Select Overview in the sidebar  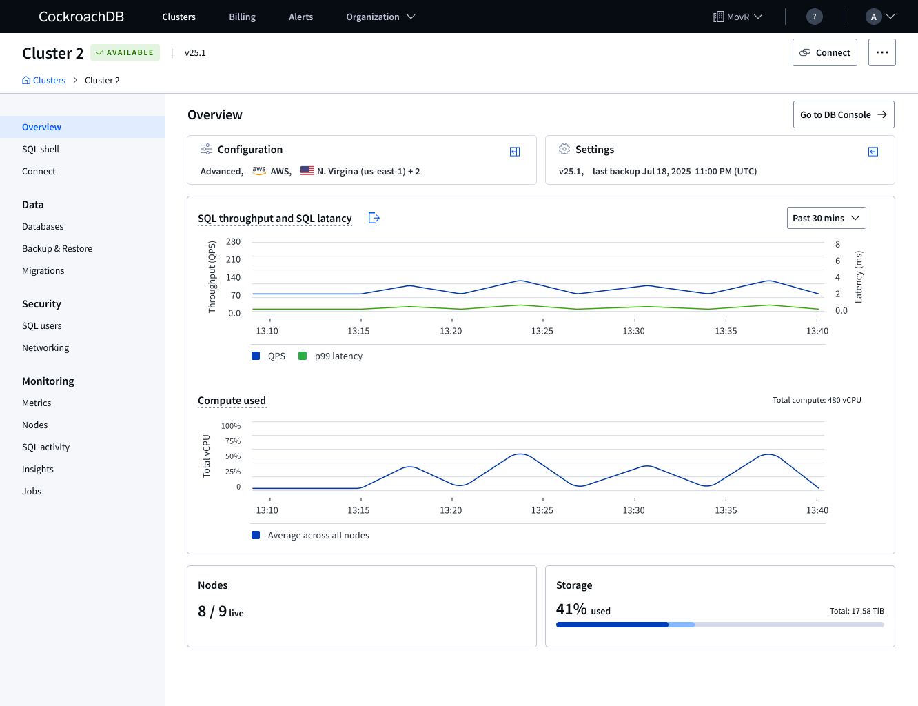83,127
